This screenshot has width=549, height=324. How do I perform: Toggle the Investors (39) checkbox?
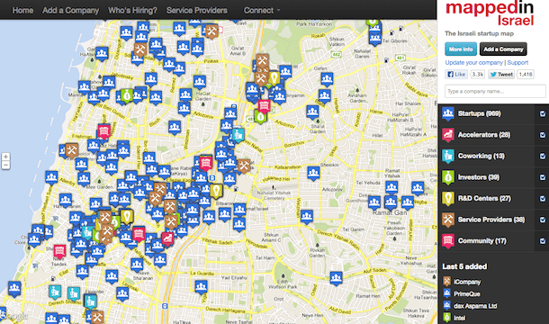pos(543,177)
